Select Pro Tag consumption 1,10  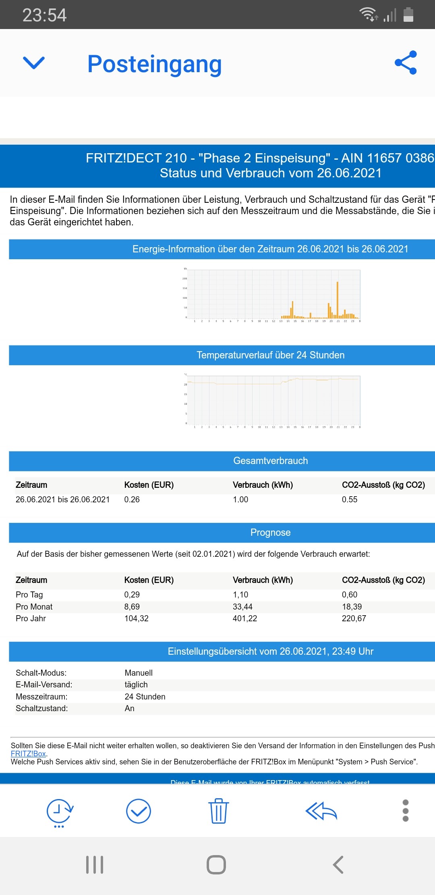(x=240, y=595)
